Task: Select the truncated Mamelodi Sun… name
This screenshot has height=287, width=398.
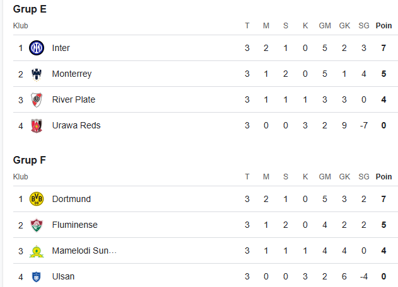Action: (x=85, y=250)
